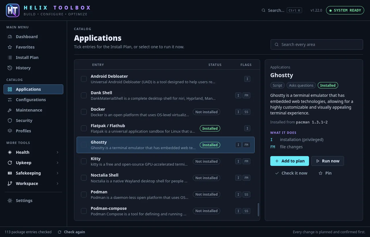This screenshot has height=237, width=370.
Task: Click the Workspace branch icon
Action: tap(10, 184)
